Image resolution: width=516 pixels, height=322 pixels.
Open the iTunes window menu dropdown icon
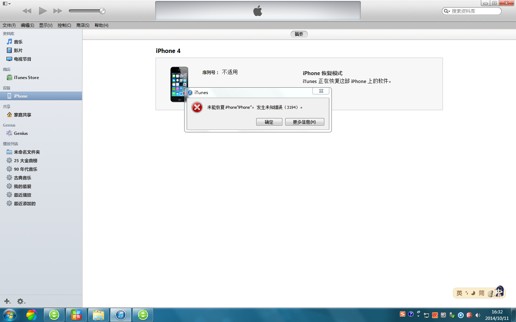tap(6, 4)
